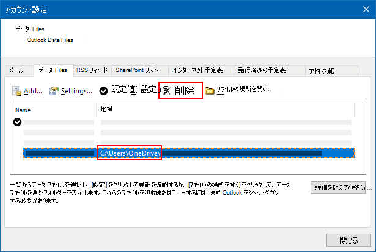
Task: Open Add... data file option
Action: click(33, 91)
